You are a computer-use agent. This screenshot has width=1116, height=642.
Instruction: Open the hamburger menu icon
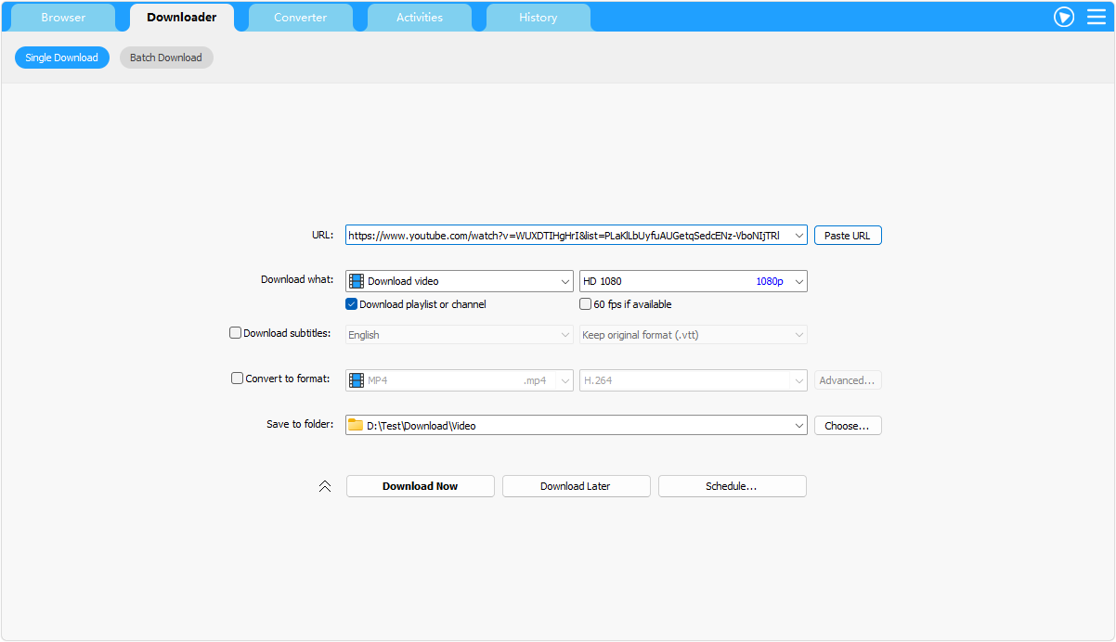click(x=1097, y=17)
